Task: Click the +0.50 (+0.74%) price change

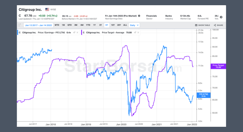Action: tap(48, 16)
